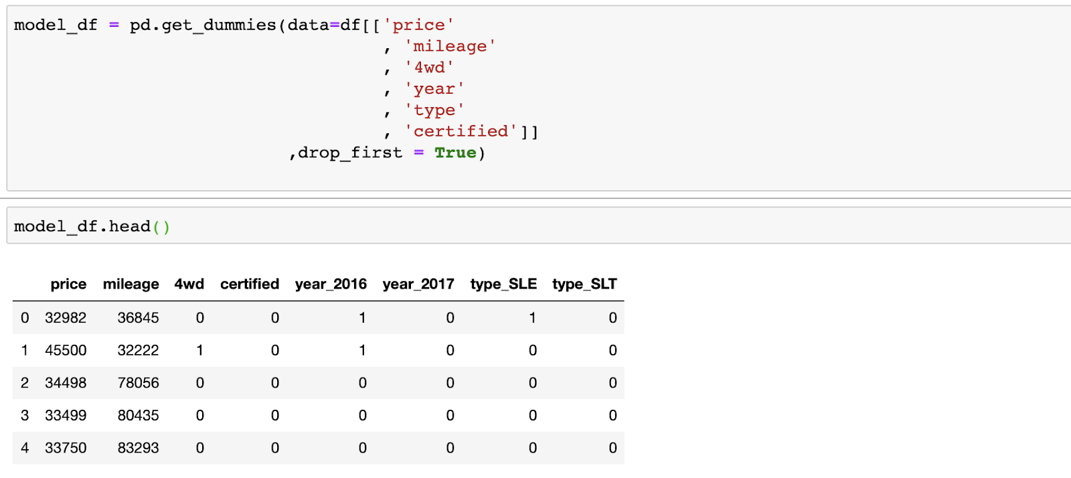Click the 'type_SLT' column header
This screenshot has height=478, width=1071.
(584, 284)
